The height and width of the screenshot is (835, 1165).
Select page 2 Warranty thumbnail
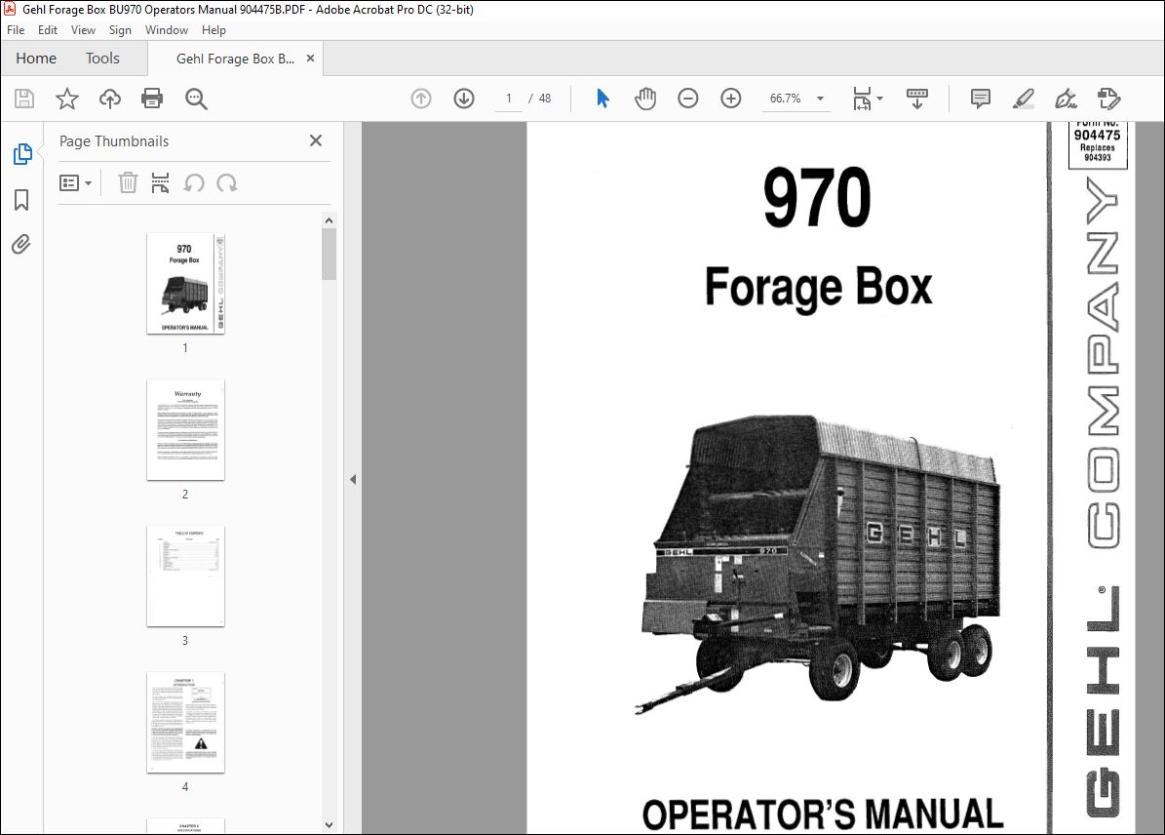pos(186,430)
